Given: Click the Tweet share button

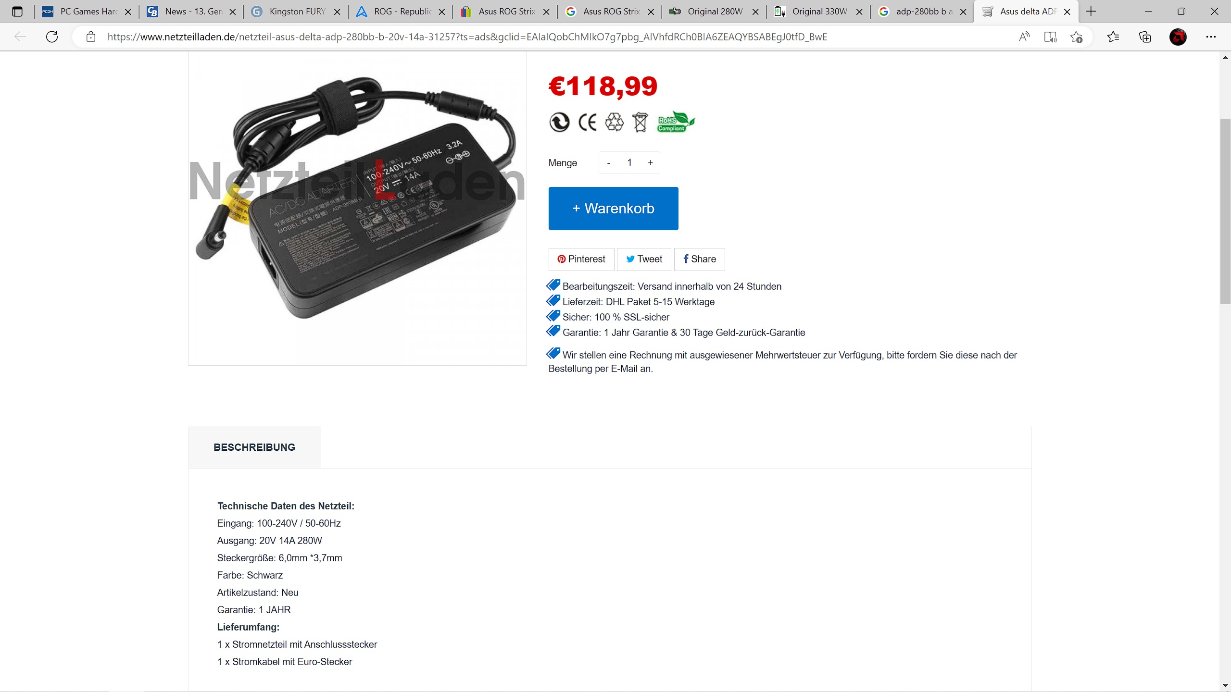Looking at the screenshot, I should [644, 259].
